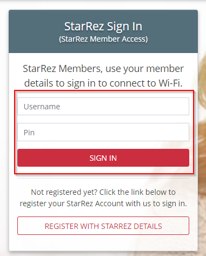206x256 pixels.
Task: Click the red SIGN IN button
Action: click(x=103, y=157)
